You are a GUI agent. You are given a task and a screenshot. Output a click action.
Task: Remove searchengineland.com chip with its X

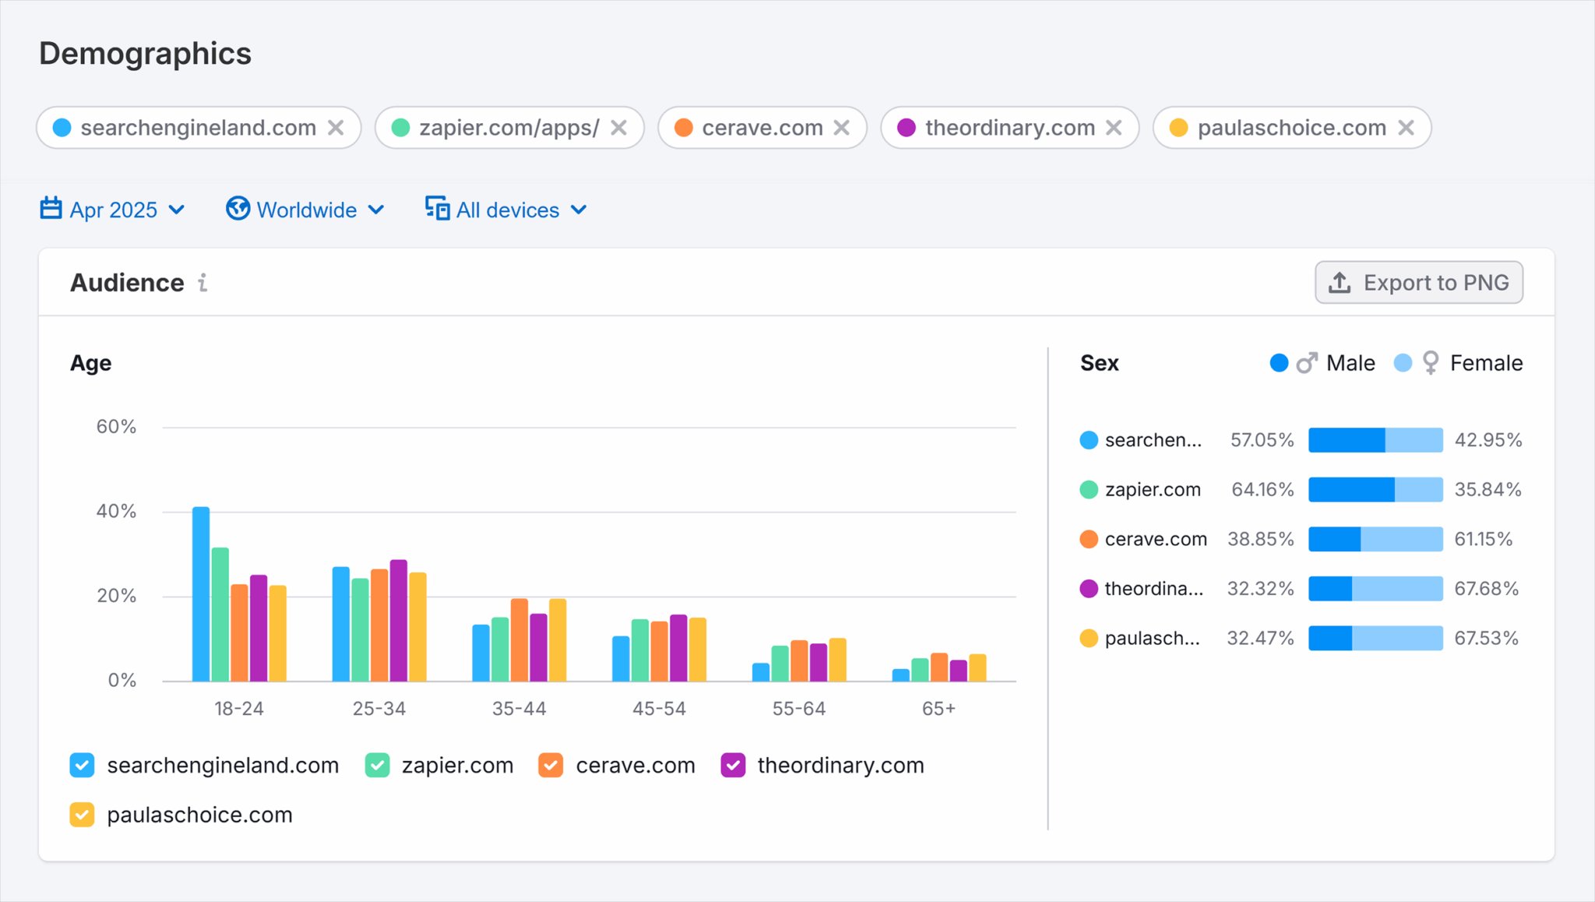click(x=336, y=128)
